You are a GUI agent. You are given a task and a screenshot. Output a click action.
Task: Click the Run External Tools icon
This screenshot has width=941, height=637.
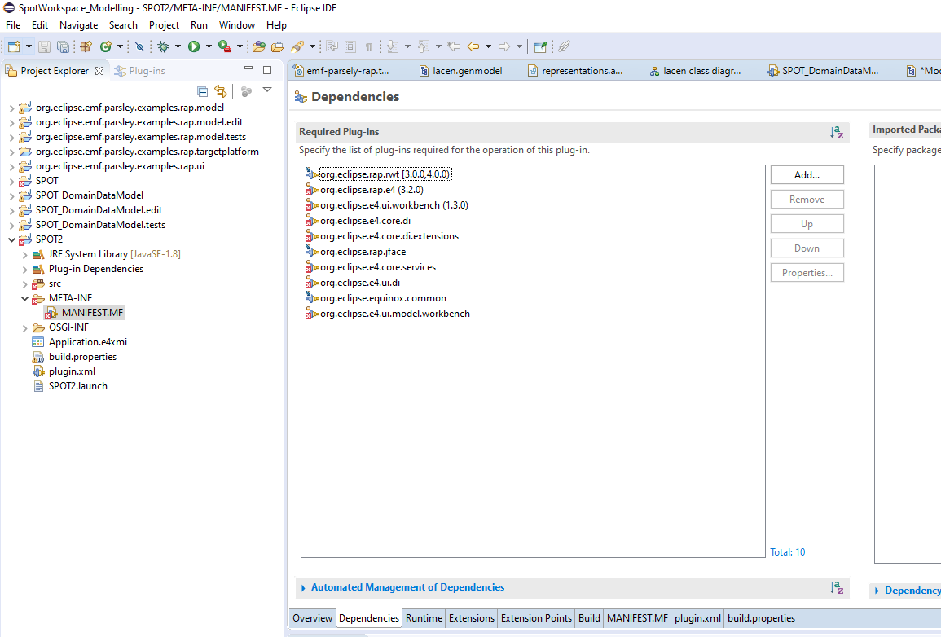[225, 46]
